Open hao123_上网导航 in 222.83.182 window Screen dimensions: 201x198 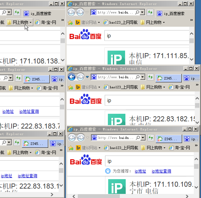tap(121, 87)
